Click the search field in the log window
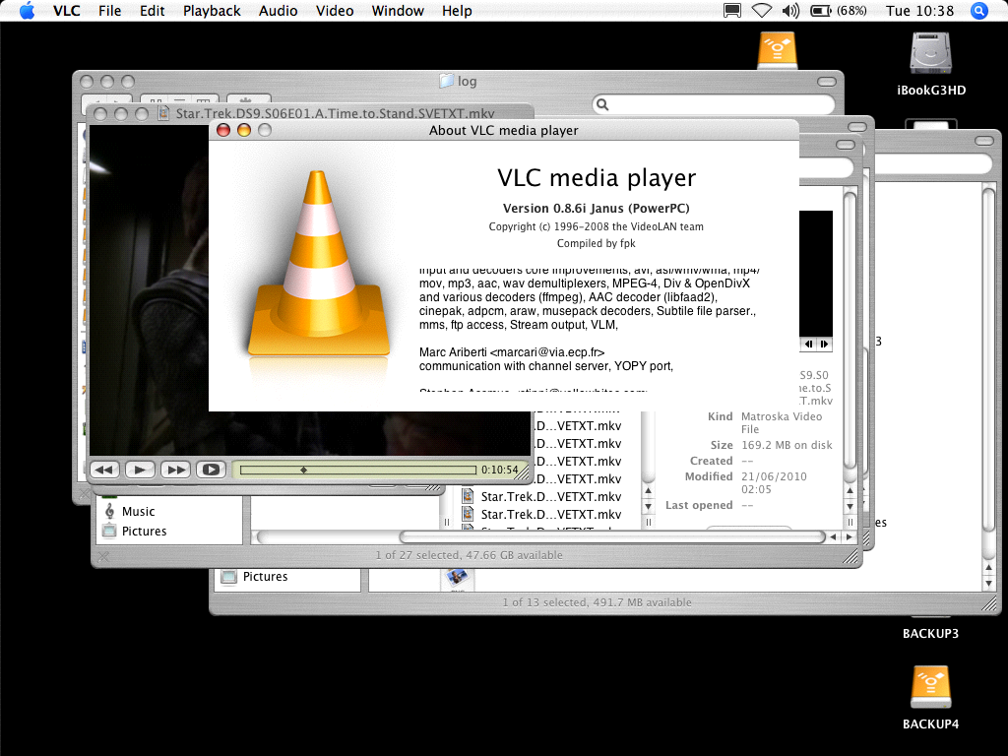This screenshot has width=1008, height=756. (714, 104)
